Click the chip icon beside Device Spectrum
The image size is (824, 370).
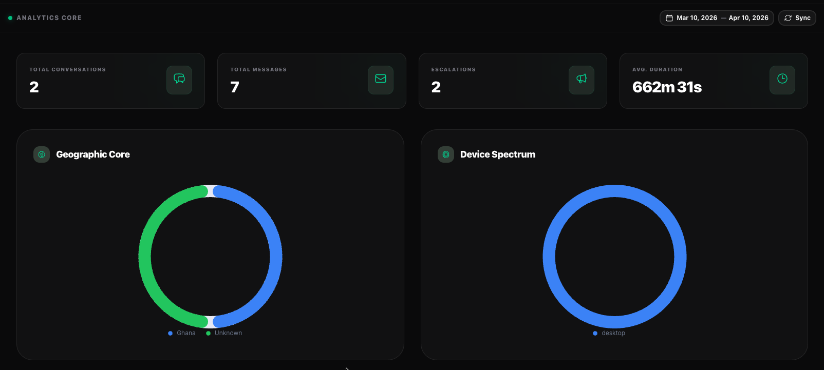[x=446, y=154]
